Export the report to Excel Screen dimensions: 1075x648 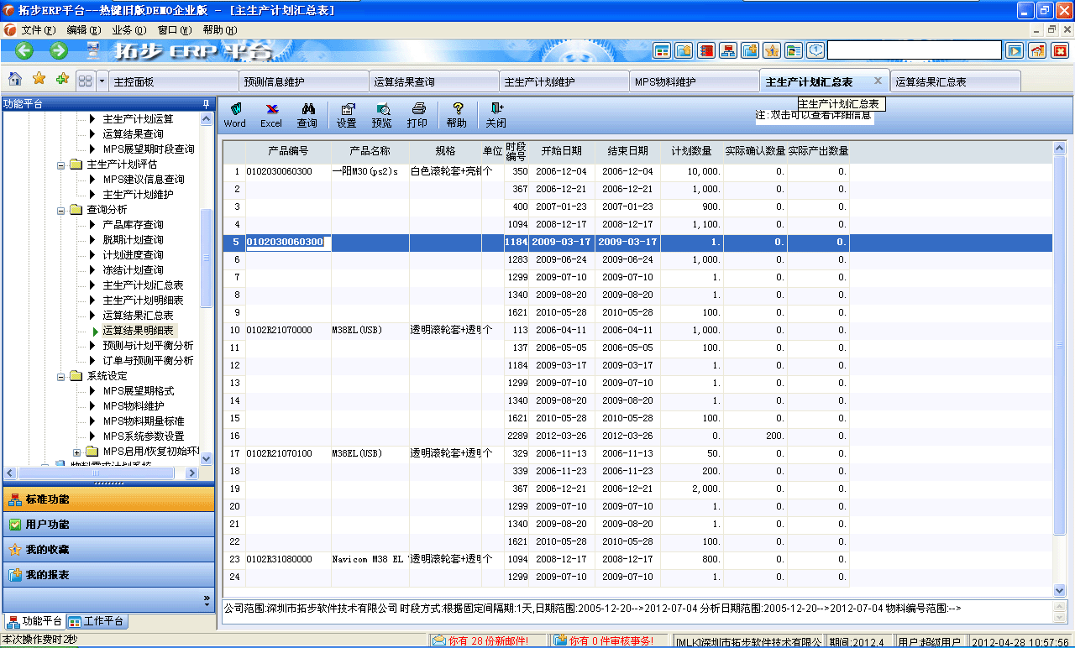[x=270, y=115]
